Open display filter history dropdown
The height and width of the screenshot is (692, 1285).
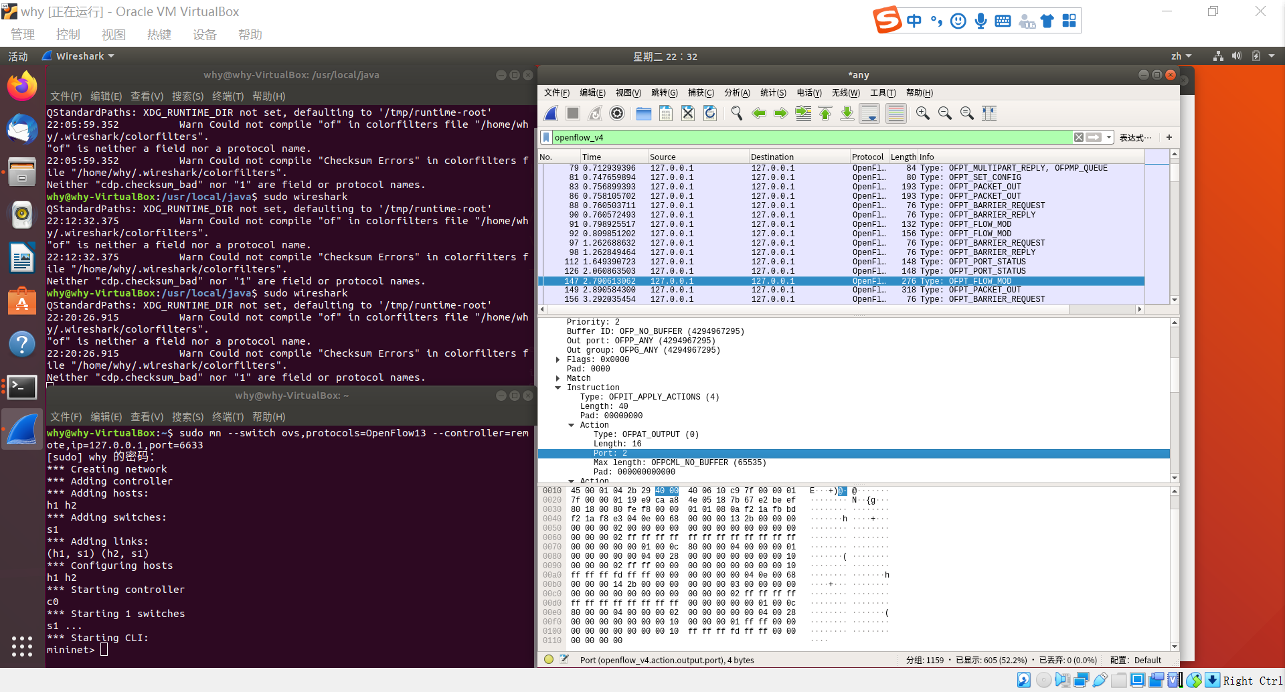[x=1109, y=138]
